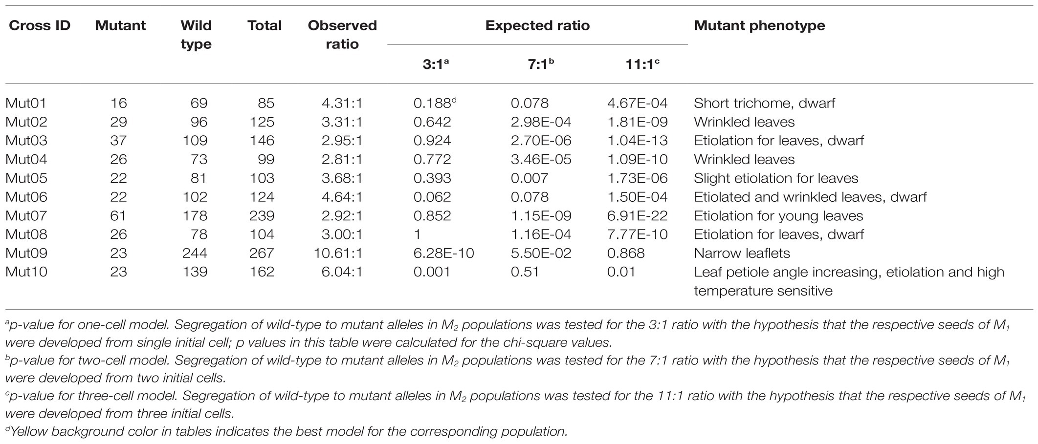The width and height of the screenshot is (1038, 444).
Task: Click the Observed ratio column header
Action: coord(342,35)
